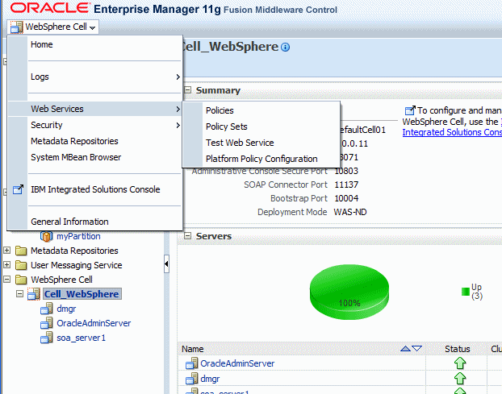Open dmgr in the navigation tree
The height and width of the screenshot is (394, 502).
click(x=66, y=309)
